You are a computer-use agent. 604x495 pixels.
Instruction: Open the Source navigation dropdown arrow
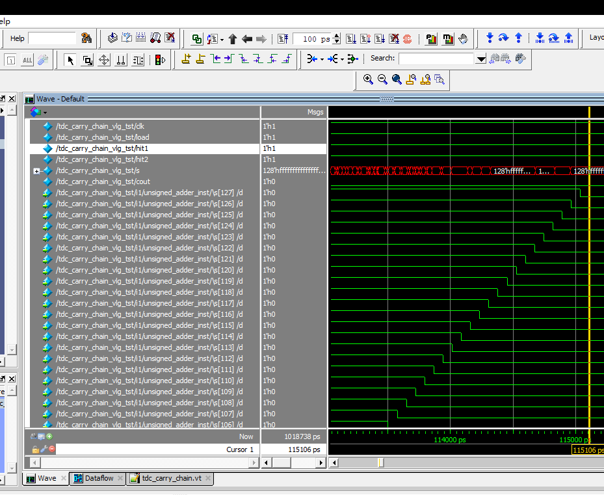pyautogui.click(x=222, y=39)
